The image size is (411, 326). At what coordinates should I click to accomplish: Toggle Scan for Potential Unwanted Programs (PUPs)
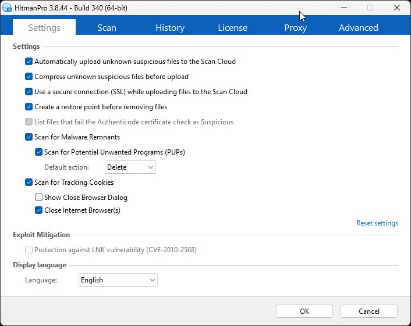coord(38,152)
